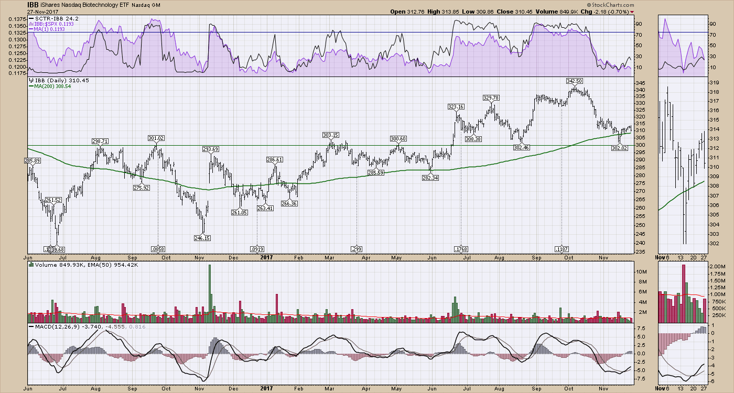Viewport: 734px width, 393px height.
Task: Click the 286.61 price label
Action: tap(275, 160)
